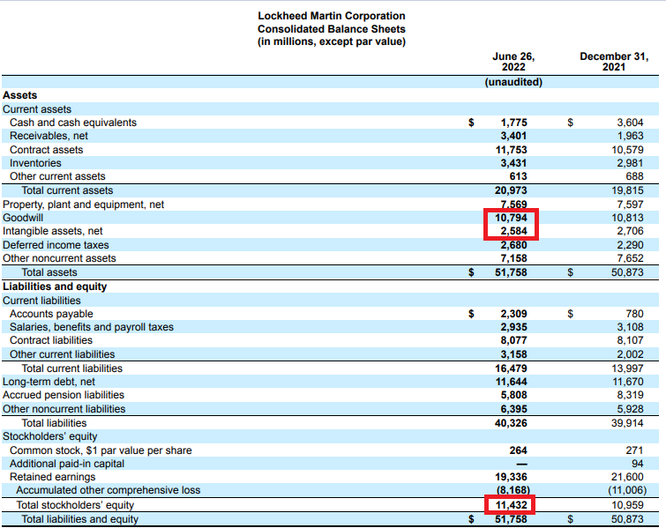The image size is (666, 528).
Task: Select the "Deferred income taxes" row label
Action: coord(56,245)
